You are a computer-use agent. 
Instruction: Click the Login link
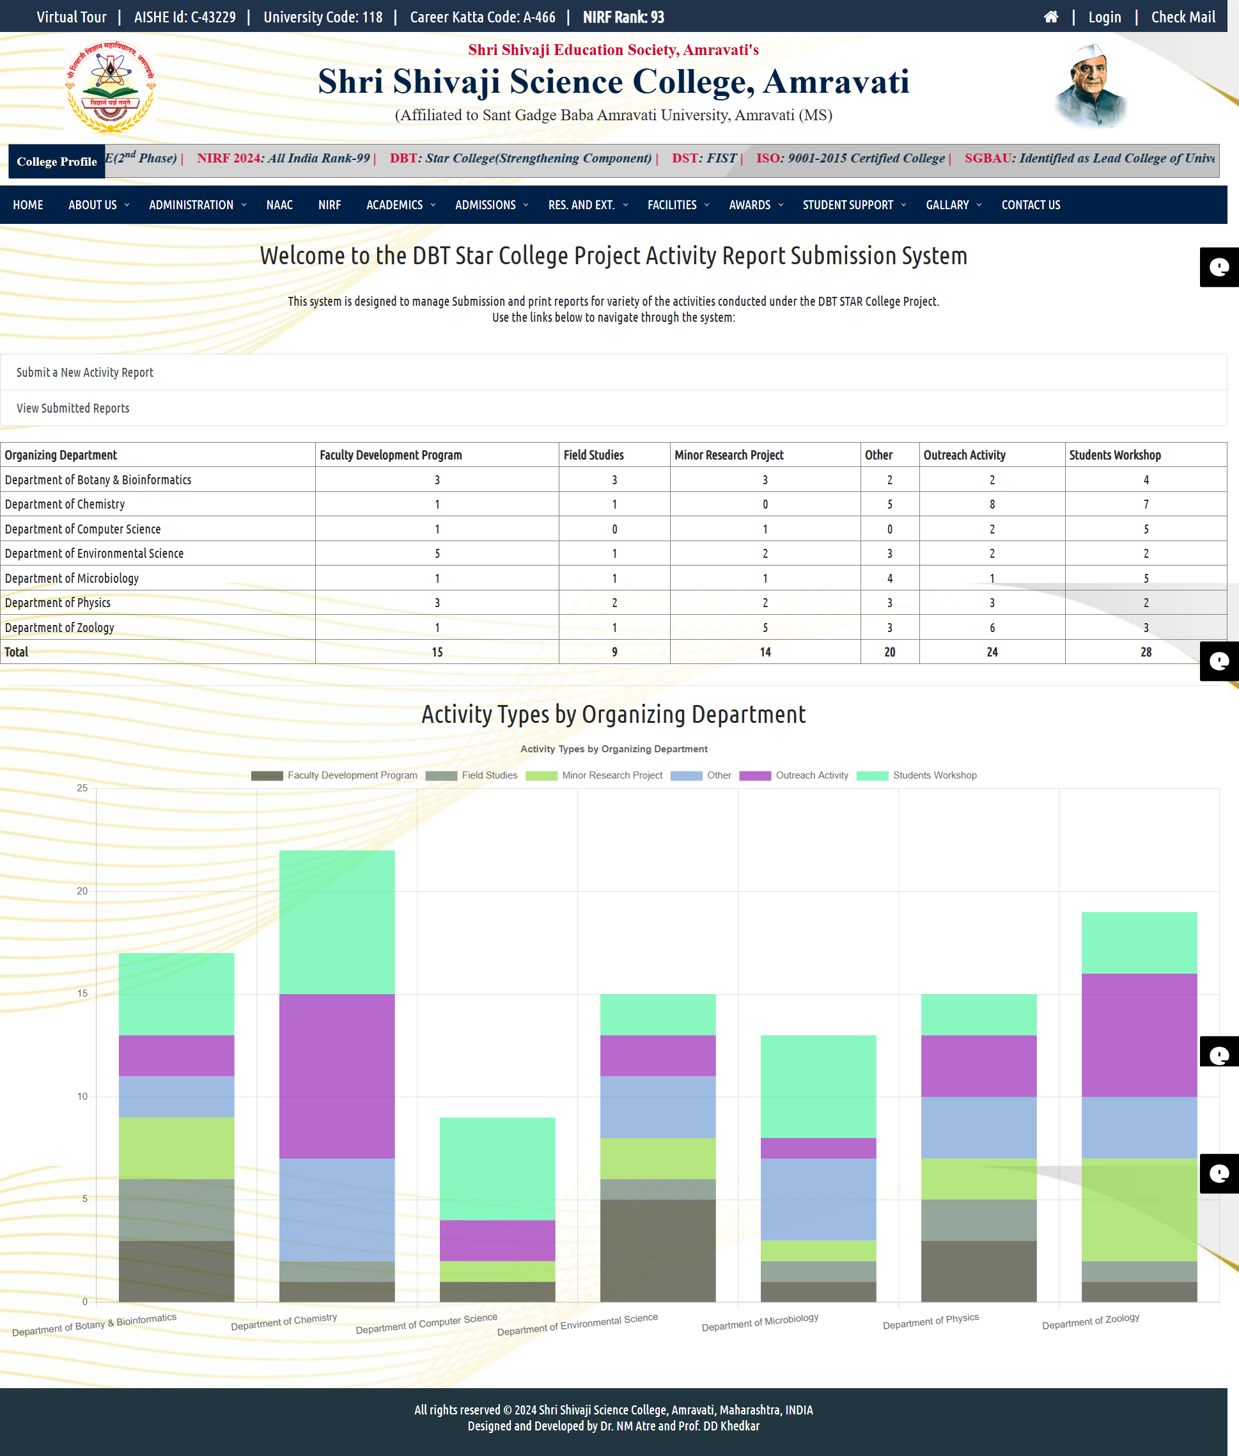pyautogui.click(x=1104, y=17)
